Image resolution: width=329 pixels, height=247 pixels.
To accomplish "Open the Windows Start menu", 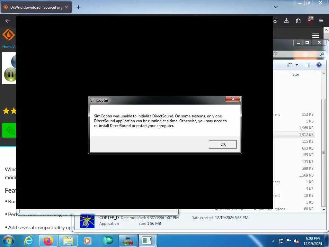I will pos(8,241).
